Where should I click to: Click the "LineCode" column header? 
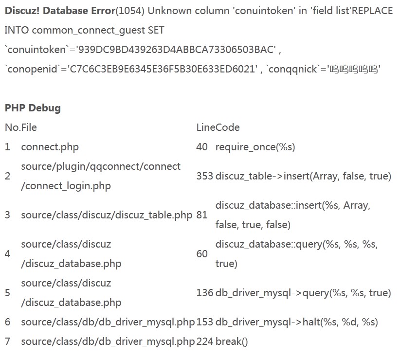[218, 127]
